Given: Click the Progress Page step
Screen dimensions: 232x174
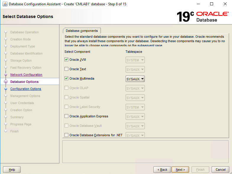Looking at the screenshot, I should click(x=21, y=124).
